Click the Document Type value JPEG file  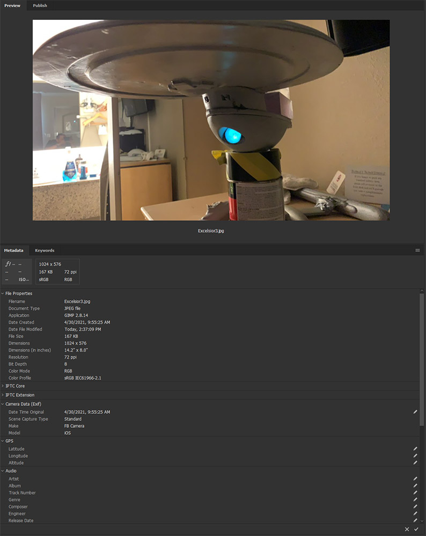pyautogui.click(x=72, y=308)
